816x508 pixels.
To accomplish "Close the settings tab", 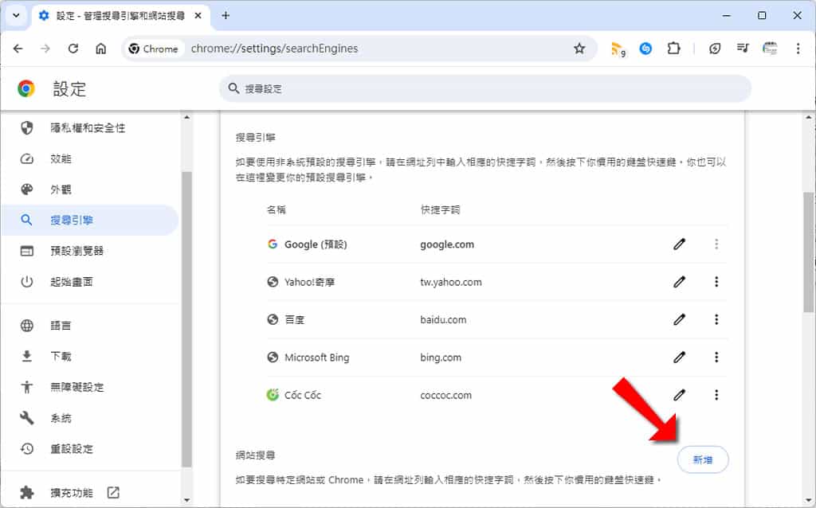I will tap(198, 16).
